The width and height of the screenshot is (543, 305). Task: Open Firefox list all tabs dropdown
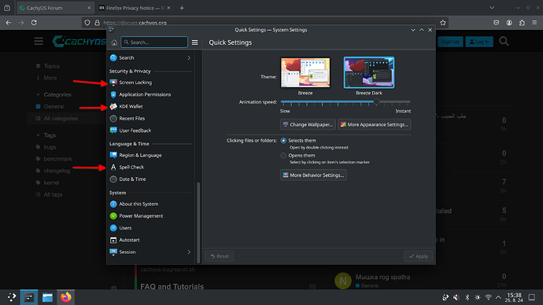(492, 8)
